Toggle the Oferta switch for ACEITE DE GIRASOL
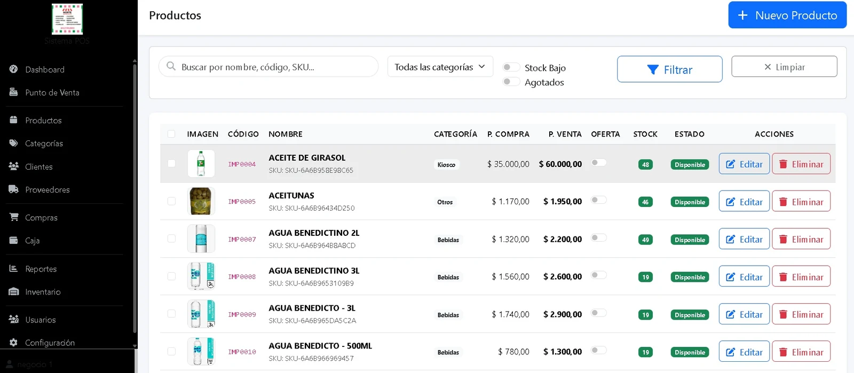This screenshot has width=854, height=373. click(599, 162)
